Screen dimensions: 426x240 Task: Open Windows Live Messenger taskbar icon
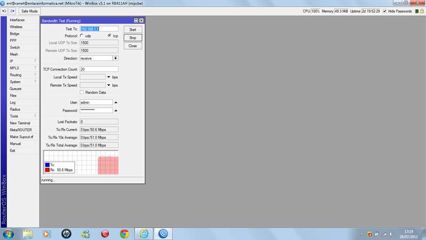click(x=86, y=234)
